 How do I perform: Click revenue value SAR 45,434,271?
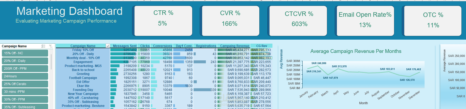pyautogui.click(x=237, y=50)
